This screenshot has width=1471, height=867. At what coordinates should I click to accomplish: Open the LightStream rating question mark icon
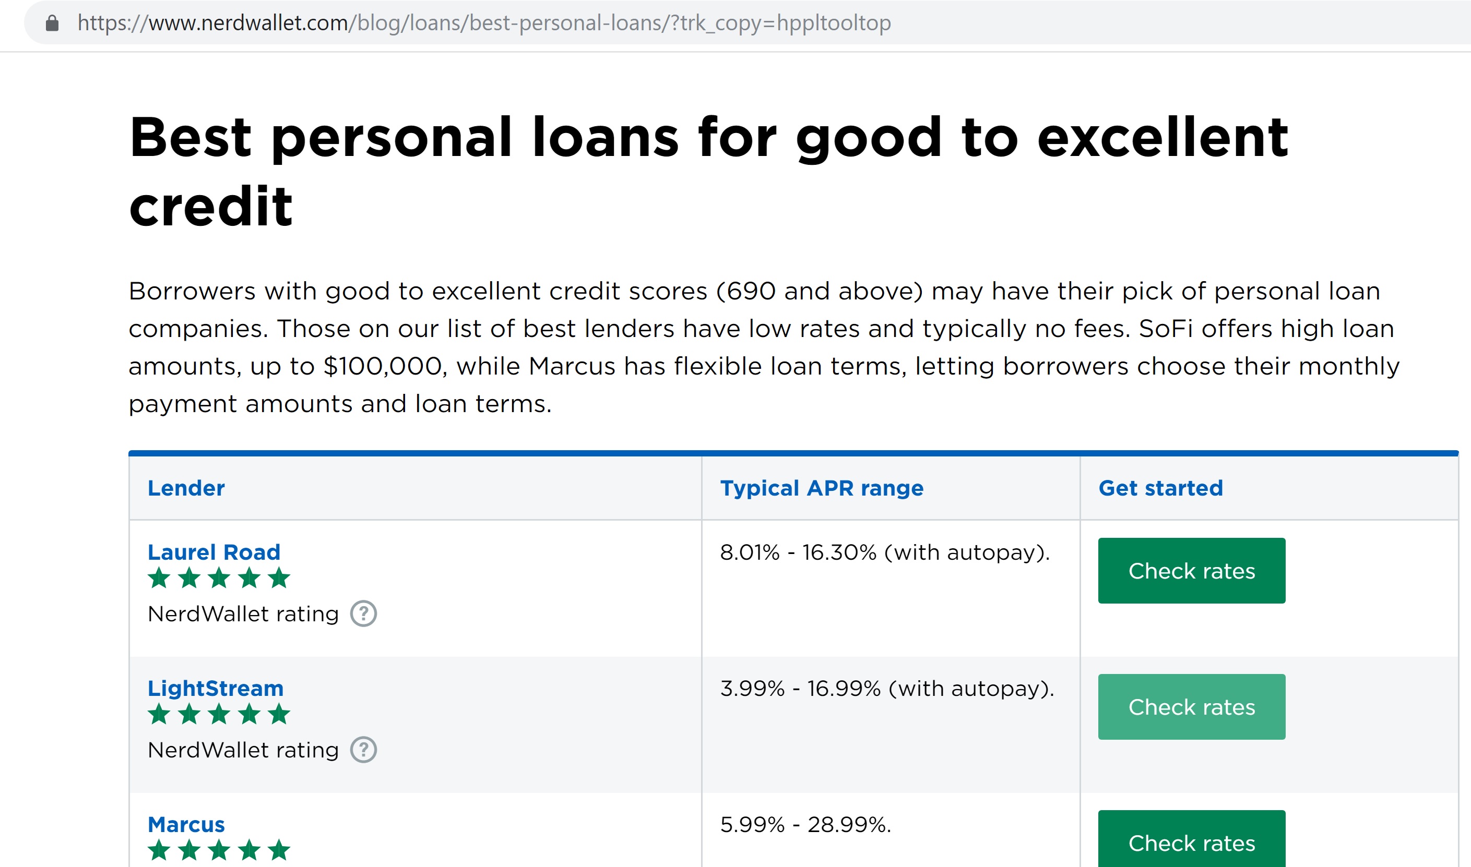pos(363,750)
